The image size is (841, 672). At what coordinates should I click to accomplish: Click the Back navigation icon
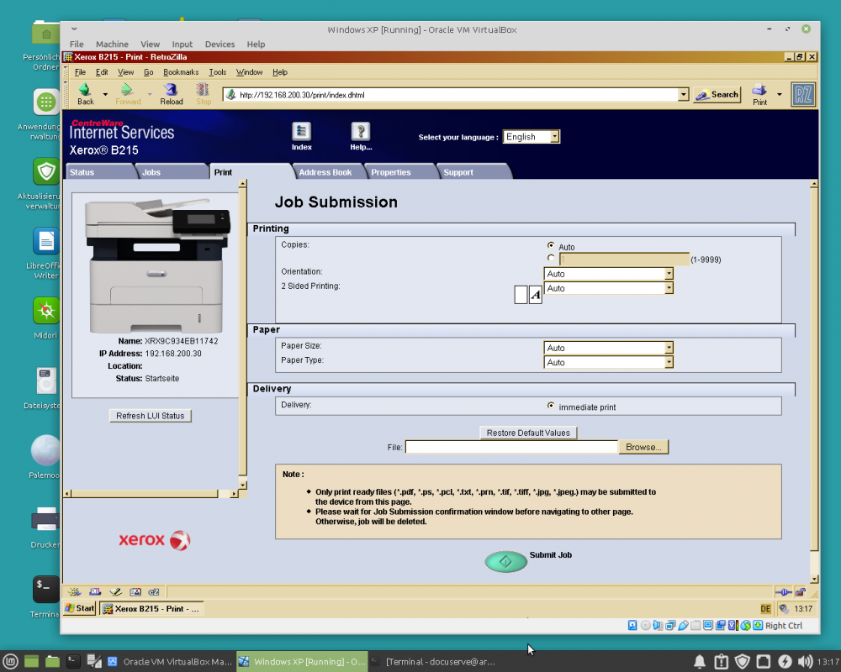pyautogui.click(x=85, y=94)
